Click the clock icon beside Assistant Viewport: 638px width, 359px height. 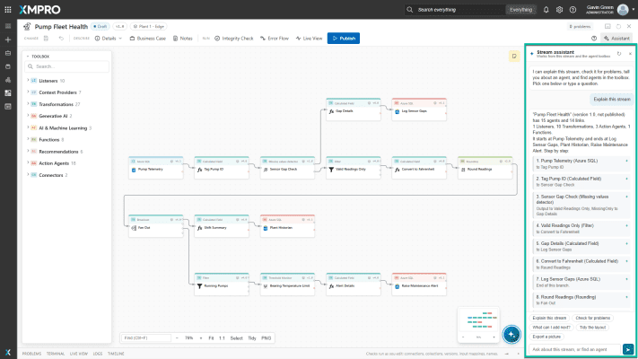(x=594, y=39)
